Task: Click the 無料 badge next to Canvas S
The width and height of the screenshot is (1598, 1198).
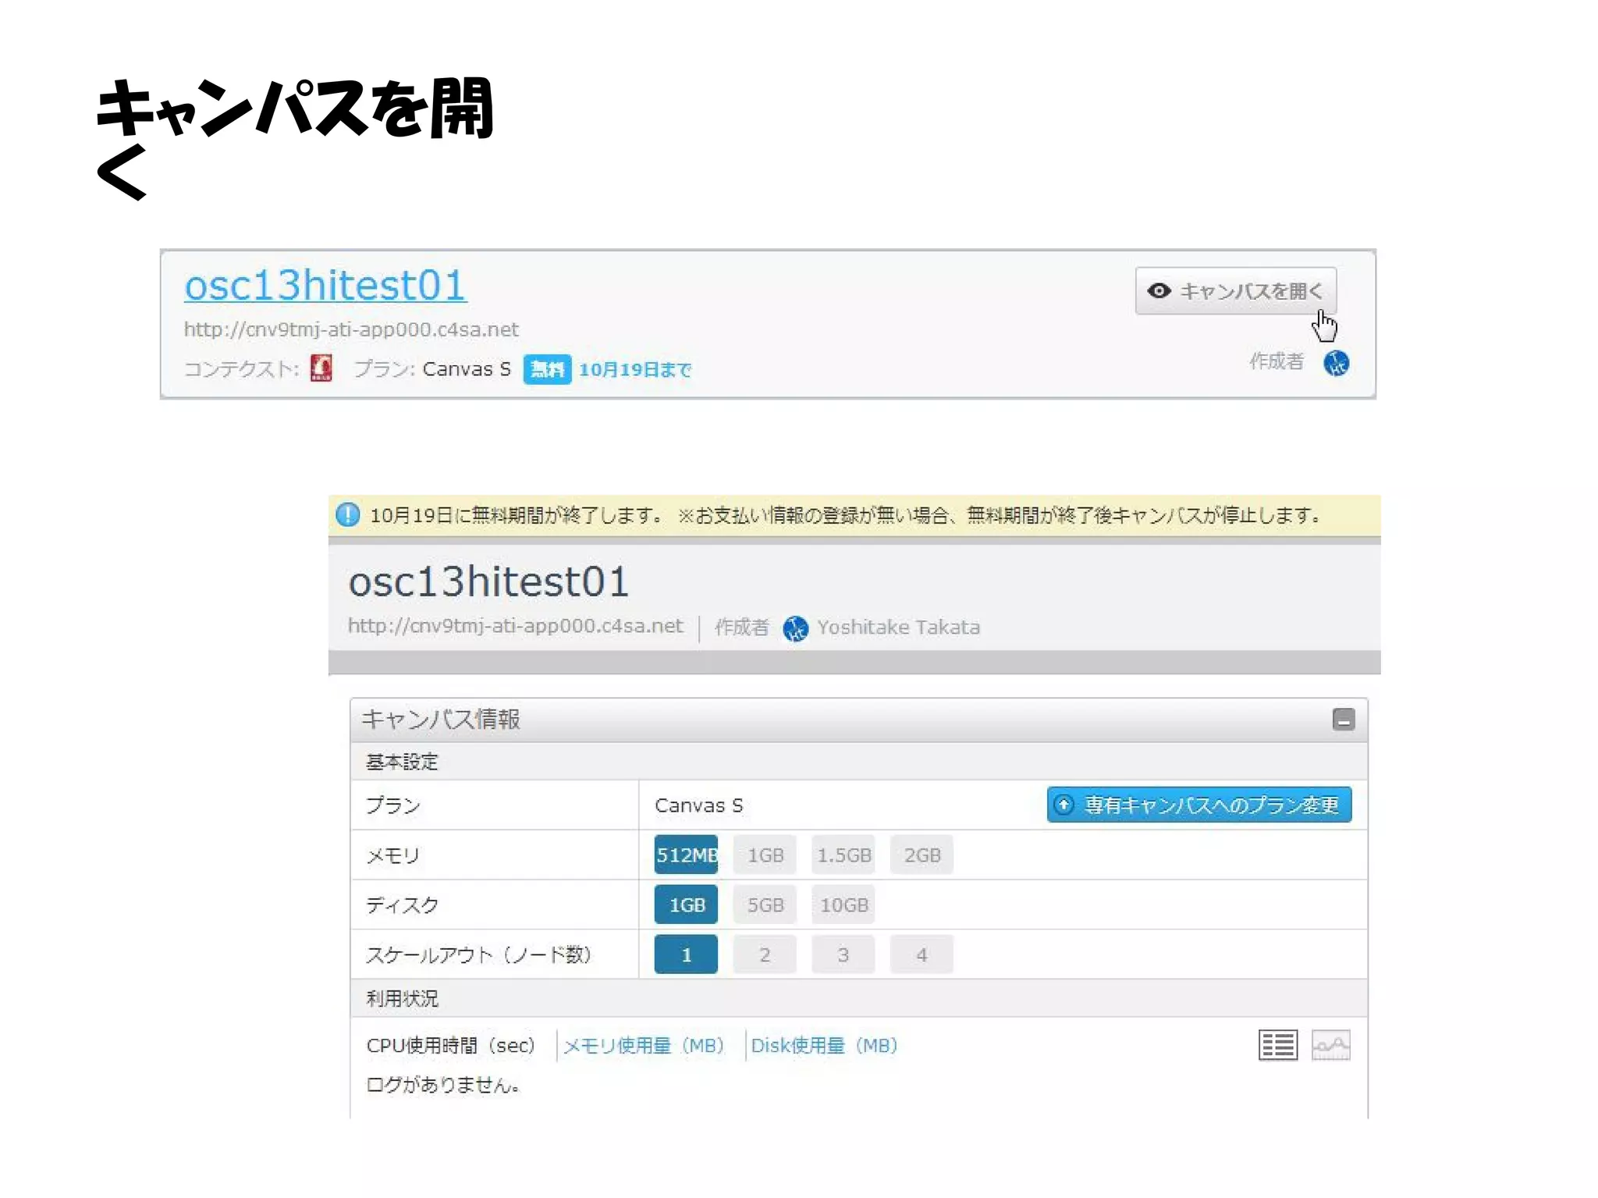Action: [x=546, y=369]
